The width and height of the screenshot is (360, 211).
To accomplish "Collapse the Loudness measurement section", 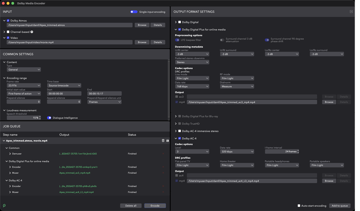I will (x=4, y=110).
